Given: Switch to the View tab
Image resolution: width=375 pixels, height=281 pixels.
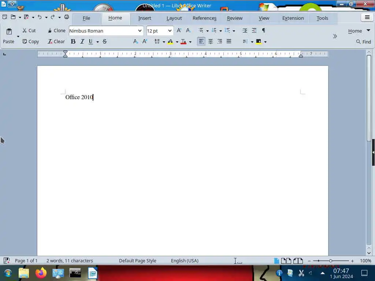Looking at the screenshot, I should point(264,18).
